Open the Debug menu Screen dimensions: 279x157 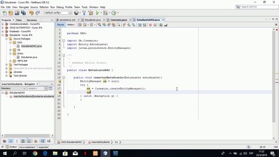(x=60, y=7)
